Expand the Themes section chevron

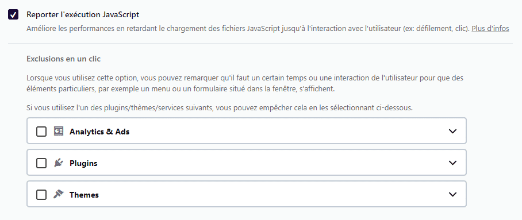point(452,194)
